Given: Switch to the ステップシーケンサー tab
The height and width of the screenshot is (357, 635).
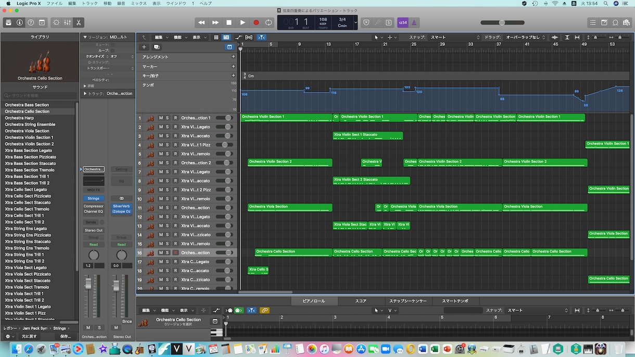Looking at the screenshot, I should click(408, 301).
